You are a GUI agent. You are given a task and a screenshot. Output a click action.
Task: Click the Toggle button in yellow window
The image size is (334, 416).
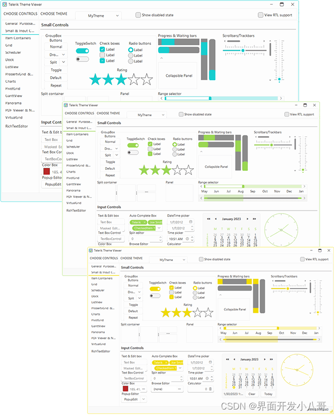pos(133,305)
